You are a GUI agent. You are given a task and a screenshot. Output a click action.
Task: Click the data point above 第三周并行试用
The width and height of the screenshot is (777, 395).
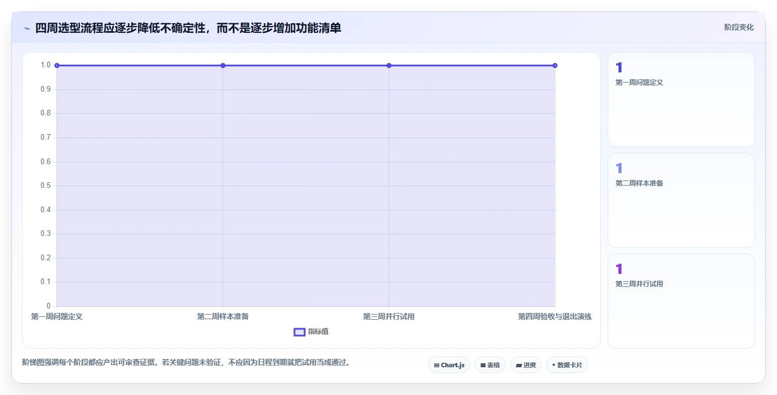coord(388,66)
